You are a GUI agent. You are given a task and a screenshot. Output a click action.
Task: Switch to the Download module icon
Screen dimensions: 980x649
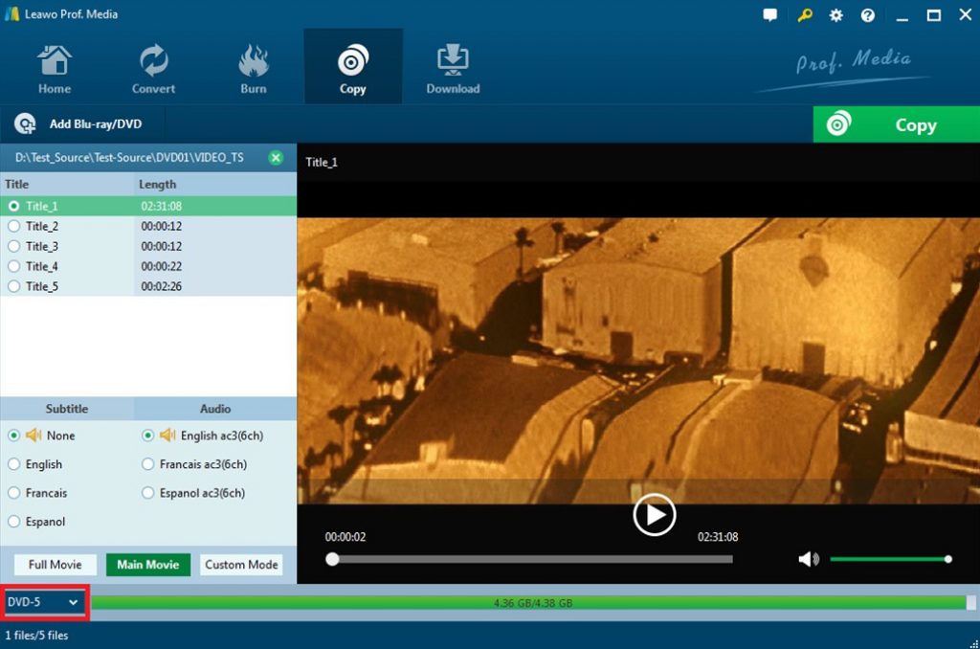[x=452, y=59]
